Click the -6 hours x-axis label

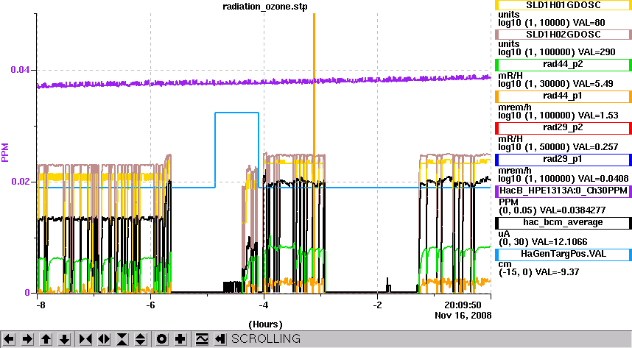pos(150,305)
